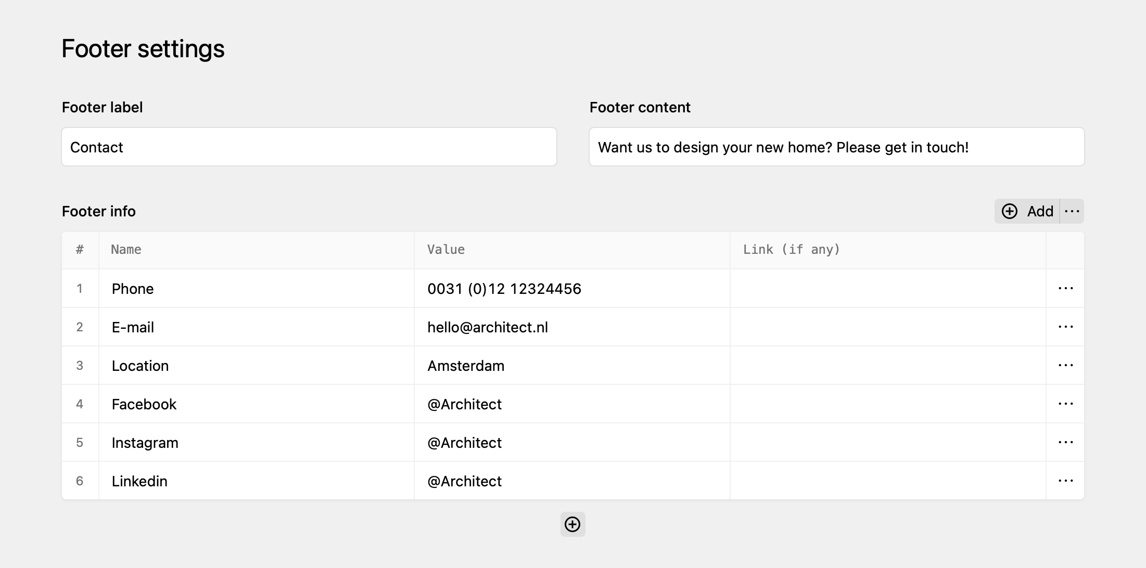Edit the Footer label input field
The image size is (1146, 568).
click(309, 147)
